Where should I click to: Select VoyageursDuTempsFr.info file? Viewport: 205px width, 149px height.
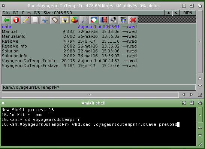coord(69,61)
